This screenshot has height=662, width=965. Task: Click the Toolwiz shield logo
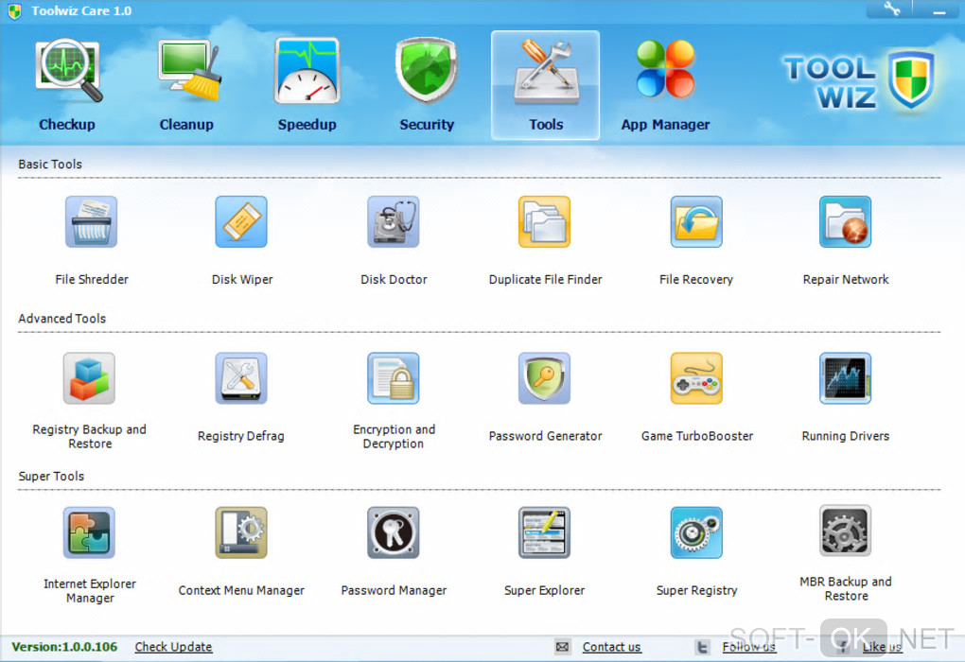click(x=911, y=79)
